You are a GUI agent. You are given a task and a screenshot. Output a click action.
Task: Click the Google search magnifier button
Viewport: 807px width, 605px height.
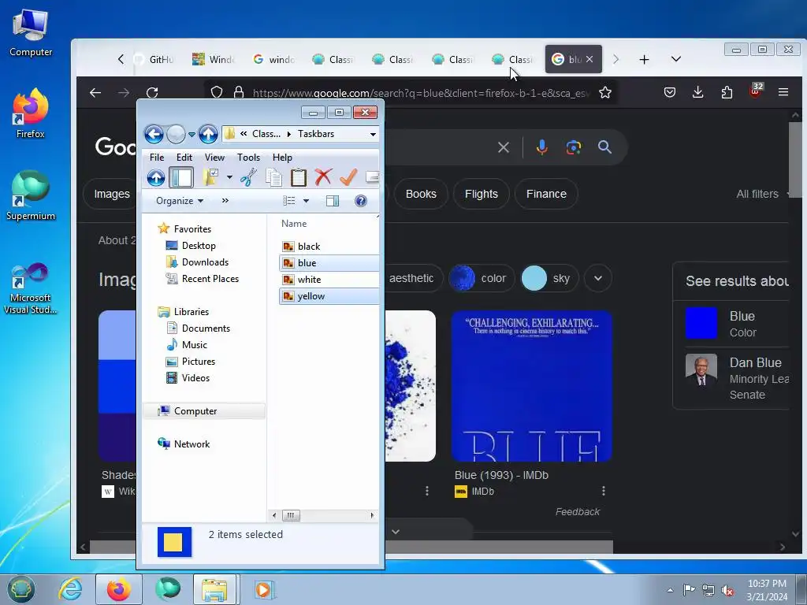[x=604, y=147]
